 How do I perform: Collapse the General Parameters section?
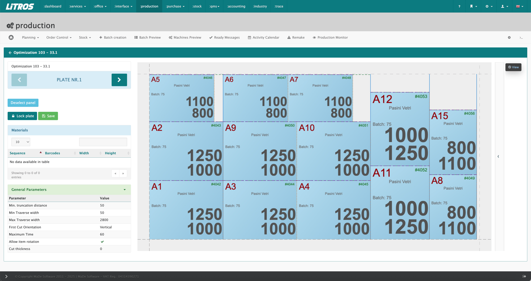tap(125, 190)
